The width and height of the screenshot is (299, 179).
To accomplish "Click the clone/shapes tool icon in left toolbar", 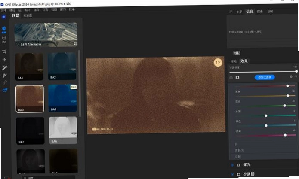I will click(x=5, y=82).
